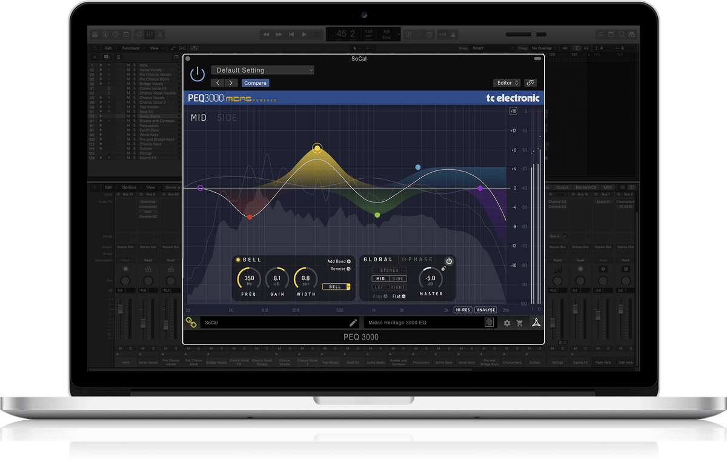Open the BELL filter type dropdown

[x=337, y=287]
